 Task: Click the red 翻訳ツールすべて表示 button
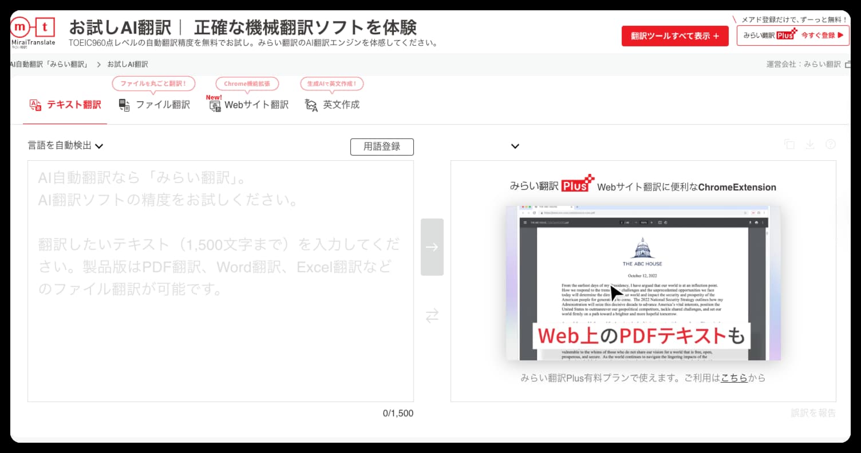pyautogui.click(x=675, y=35)
